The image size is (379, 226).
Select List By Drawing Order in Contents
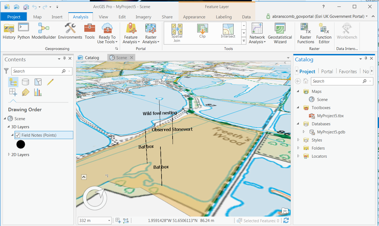(x=13, y=82)
